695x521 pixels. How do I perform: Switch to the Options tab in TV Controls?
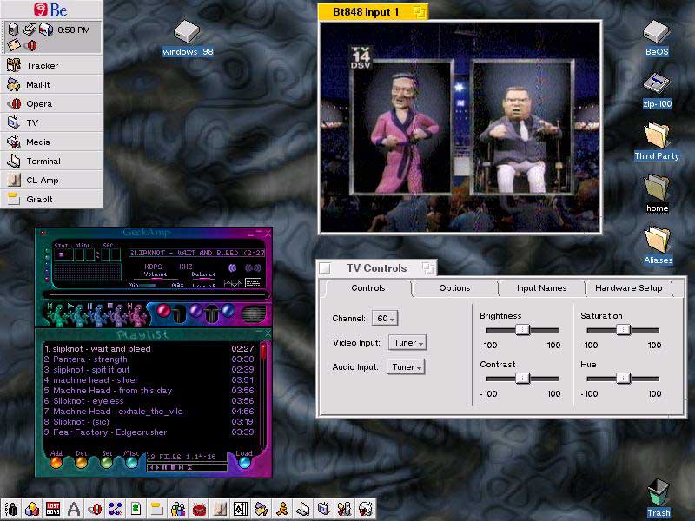click(x=454, y=288)
